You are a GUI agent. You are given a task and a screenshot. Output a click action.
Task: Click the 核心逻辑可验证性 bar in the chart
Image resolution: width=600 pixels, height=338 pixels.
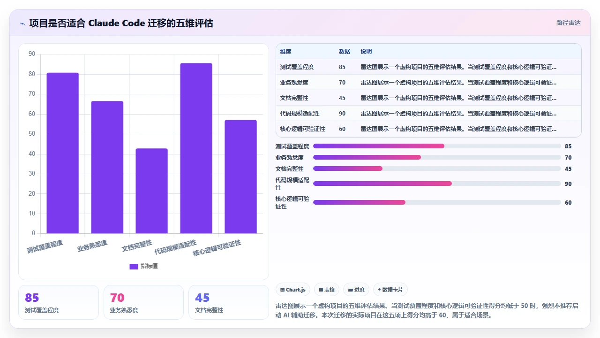(x=240, y=177)
